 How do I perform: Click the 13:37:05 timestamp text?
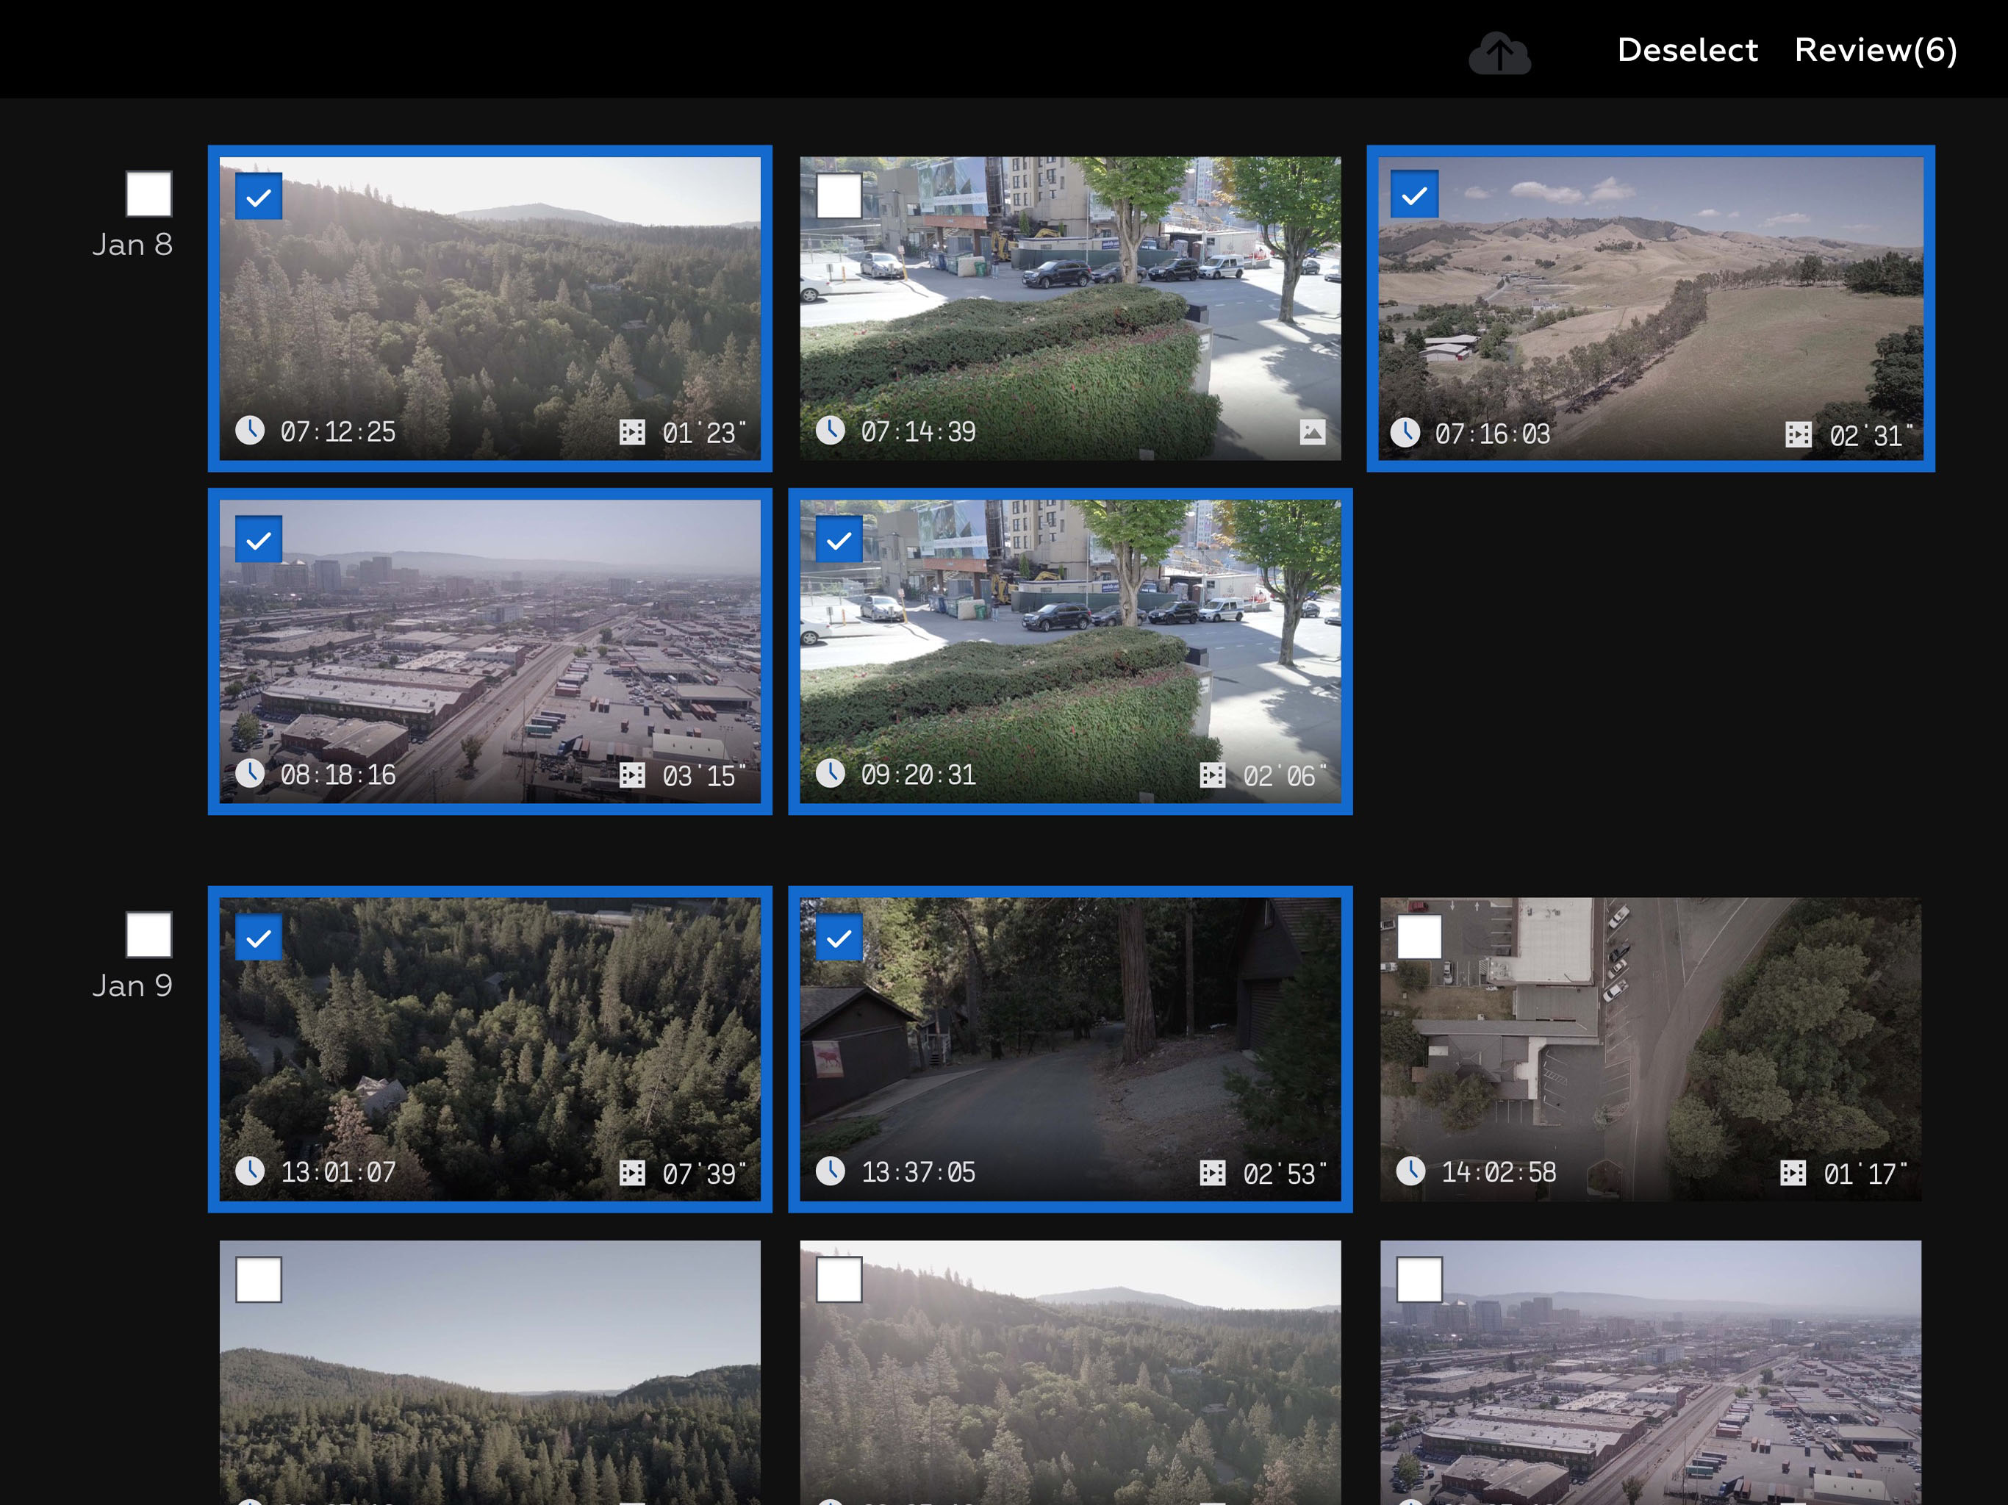pyautogui.click(x=918, y=1172)
